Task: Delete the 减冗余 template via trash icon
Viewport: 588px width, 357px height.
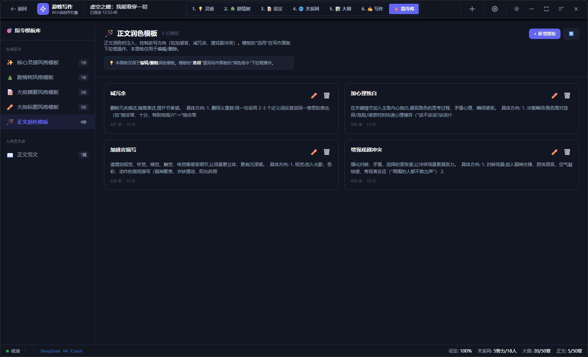Action: click(x=327, y=95)
